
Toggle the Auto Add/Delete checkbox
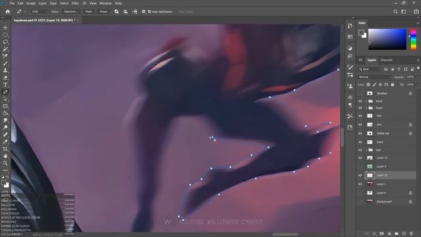pos(149,12)
